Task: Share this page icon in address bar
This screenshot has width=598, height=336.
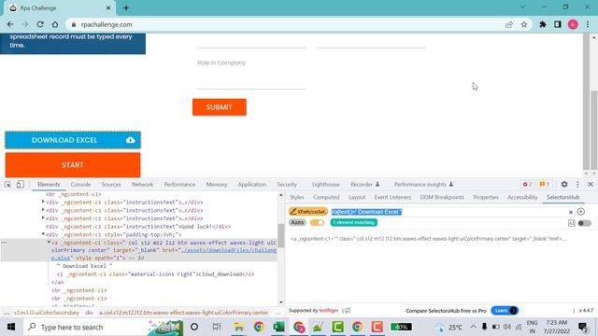Action: click(x=509, y=24)
